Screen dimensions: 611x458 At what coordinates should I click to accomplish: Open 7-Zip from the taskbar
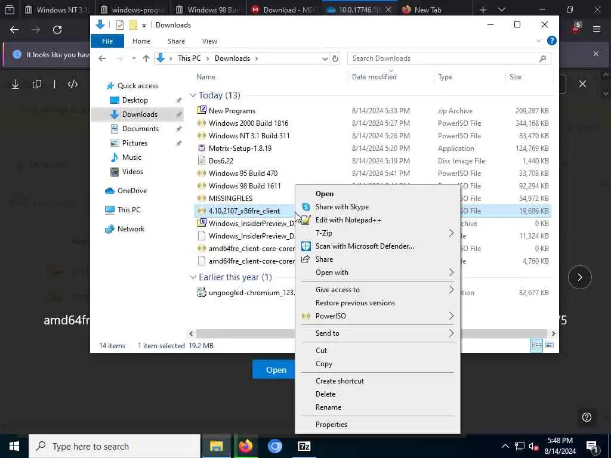304,446
